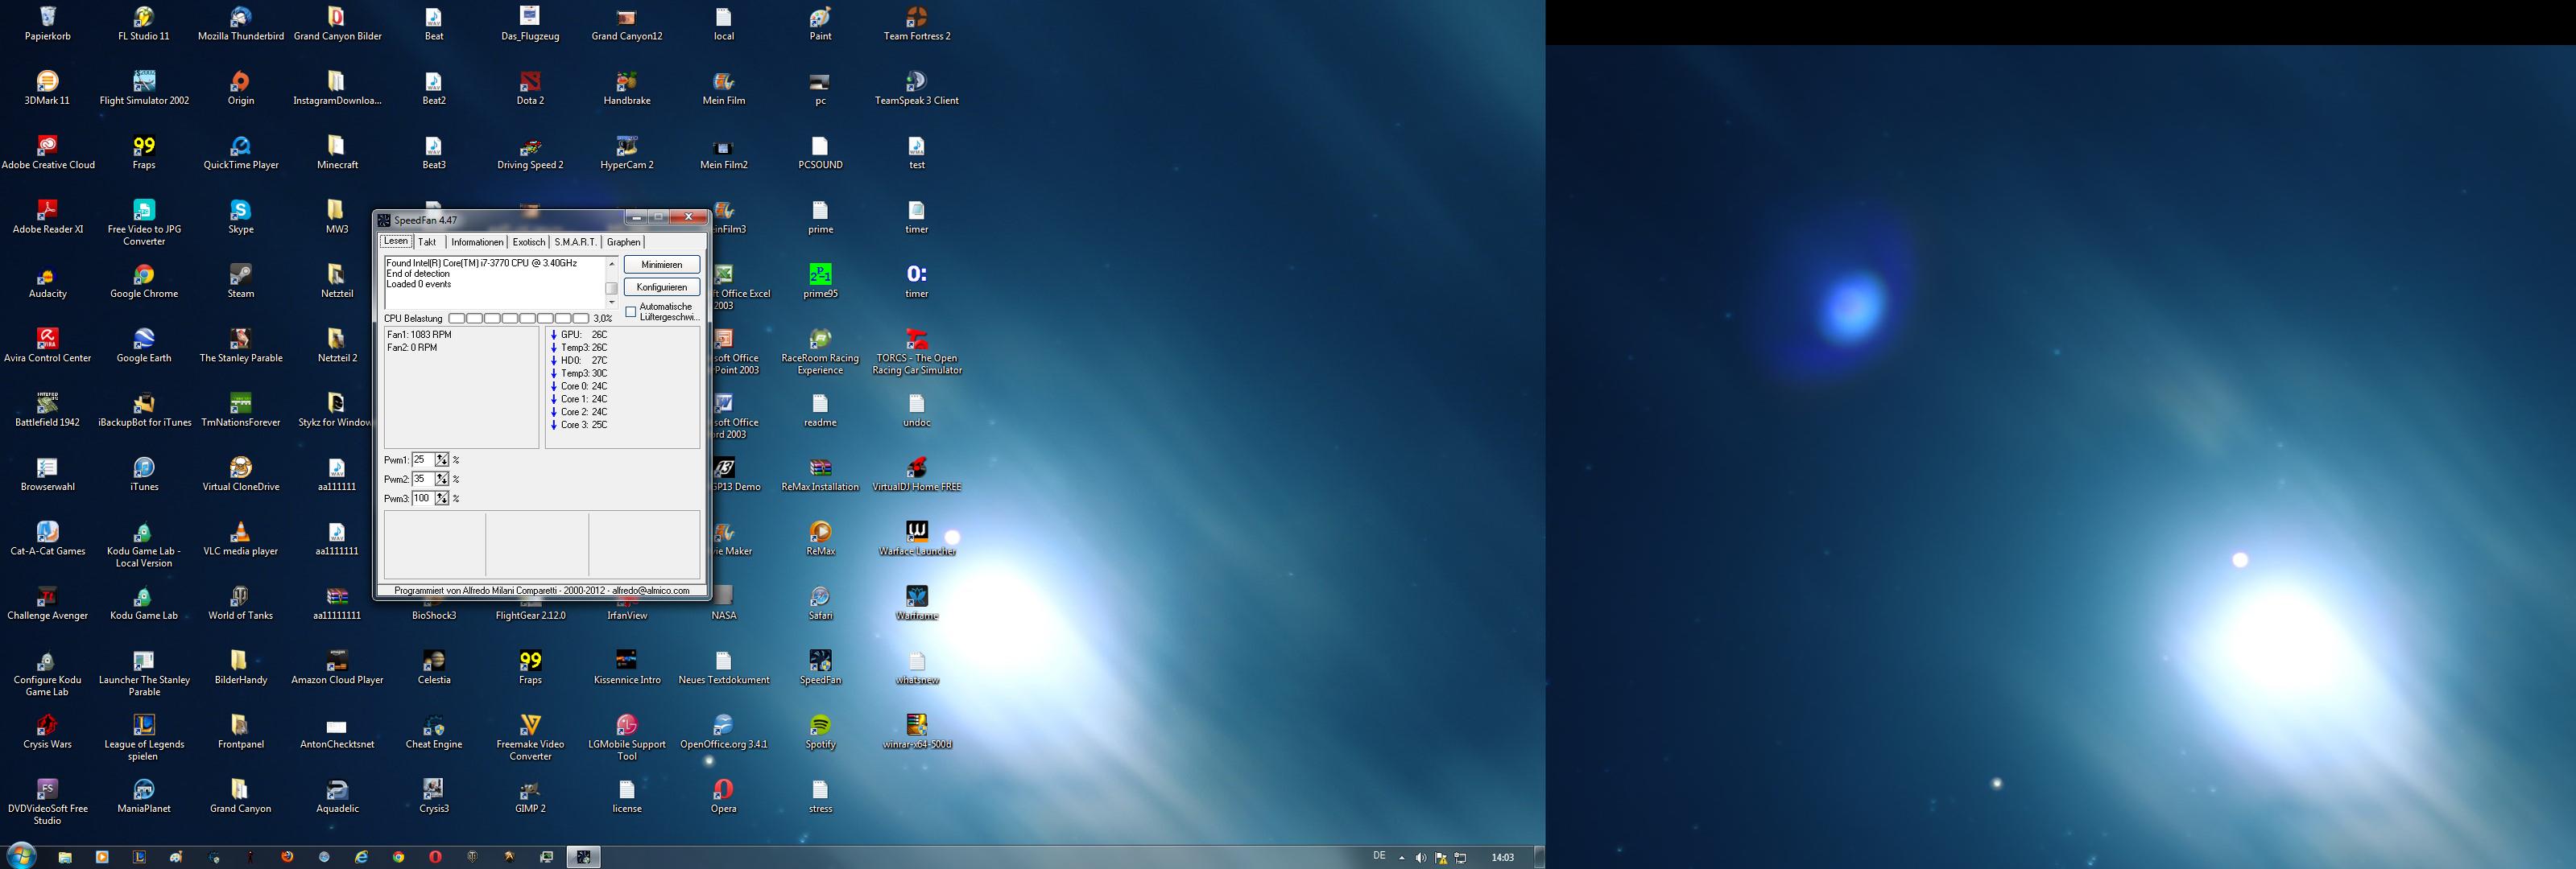Click the volume icon in the system tray
2576x869 pixels.
click(1420, 858)
